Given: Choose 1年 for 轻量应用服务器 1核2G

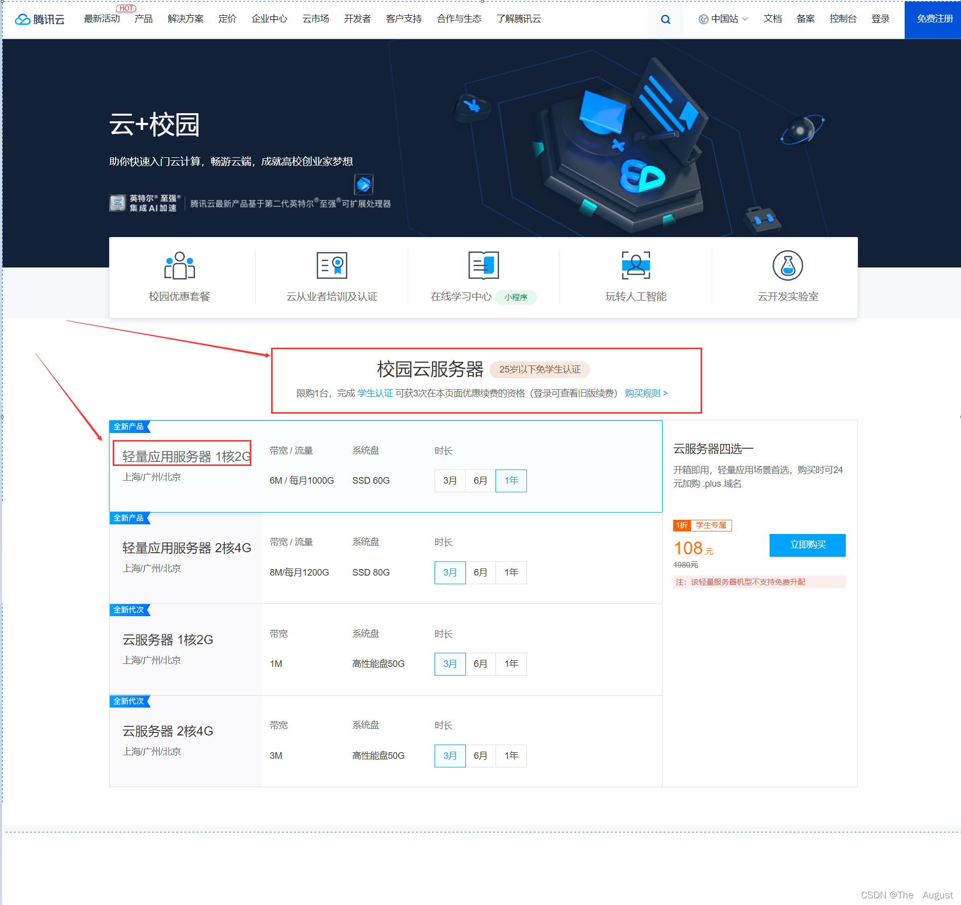Looking at the screenshot, I should (x=511, y=481).
